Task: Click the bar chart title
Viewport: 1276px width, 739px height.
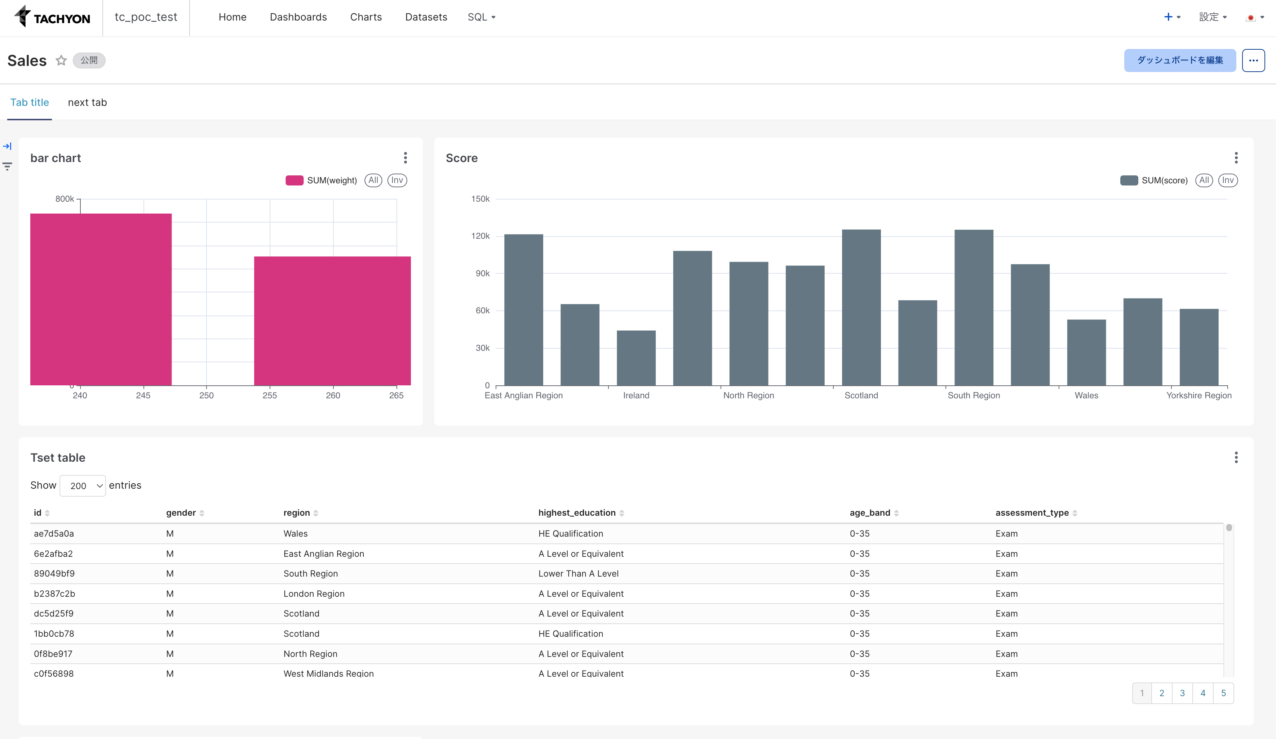Action: click(56, 158)
